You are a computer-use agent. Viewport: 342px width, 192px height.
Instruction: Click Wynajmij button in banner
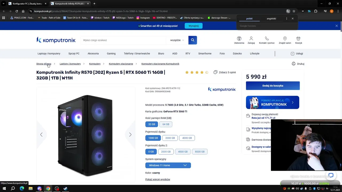point(193,26)
